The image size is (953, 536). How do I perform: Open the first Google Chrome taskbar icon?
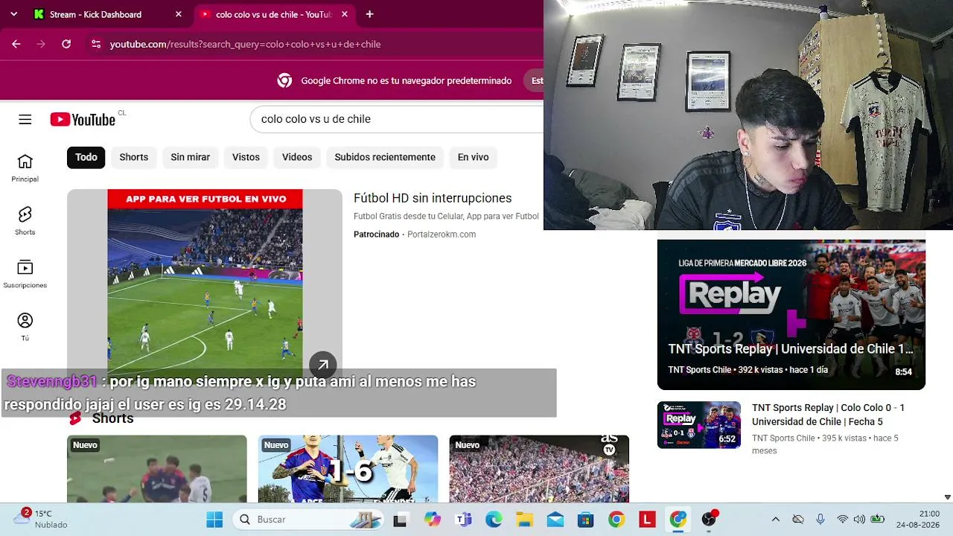pyautogui.click(x=616, y=520)
